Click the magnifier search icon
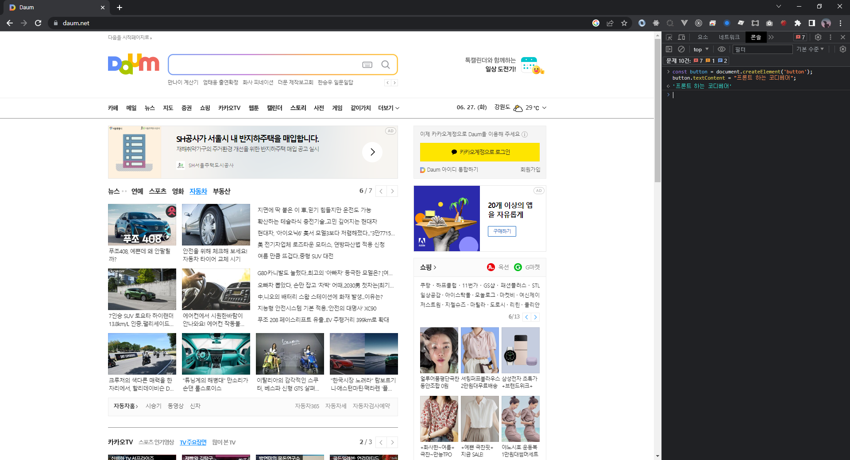The image size is (850, 460). (x=386, y=65)
